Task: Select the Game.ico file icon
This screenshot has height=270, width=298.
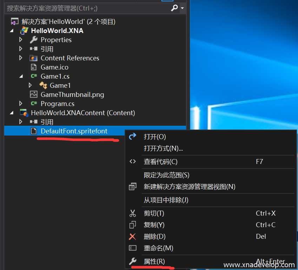Action: (x=34, y=67)
